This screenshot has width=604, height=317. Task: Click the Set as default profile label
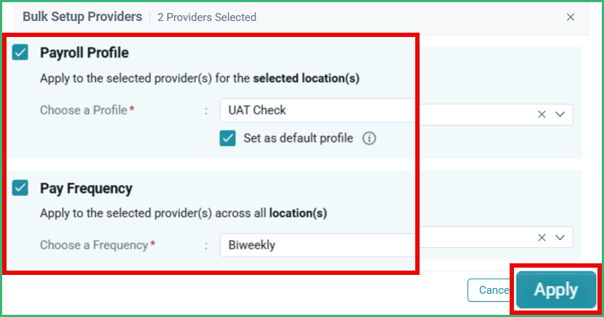pos(298,138)
